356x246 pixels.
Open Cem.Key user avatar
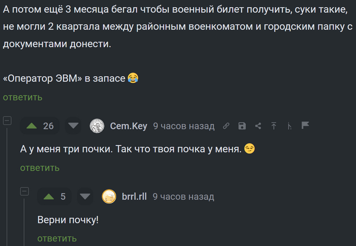click(x=97, y=126)
